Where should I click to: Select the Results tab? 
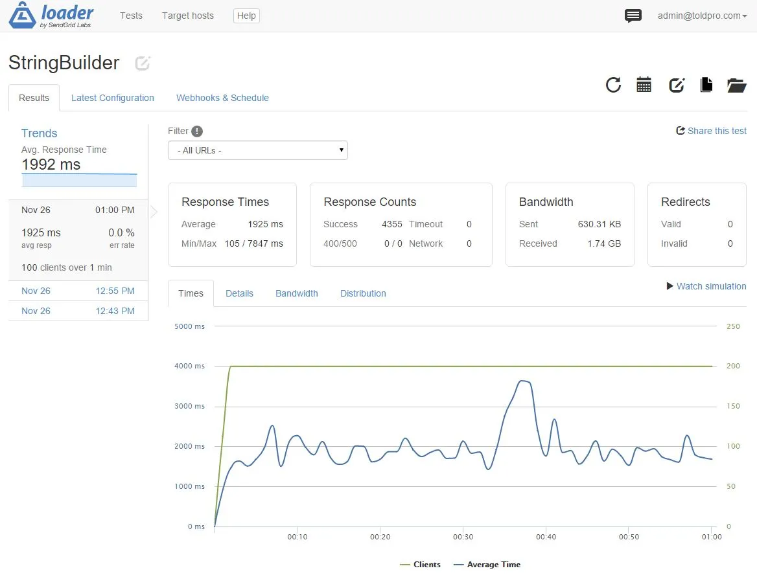[x=34, y=98]
